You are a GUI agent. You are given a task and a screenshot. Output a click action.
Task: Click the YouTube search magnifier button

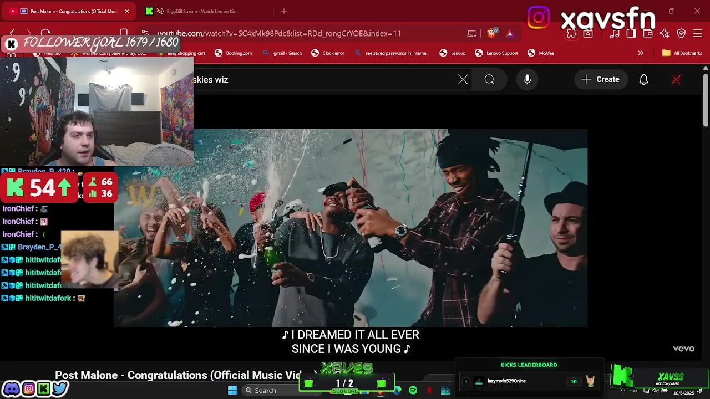489,79
